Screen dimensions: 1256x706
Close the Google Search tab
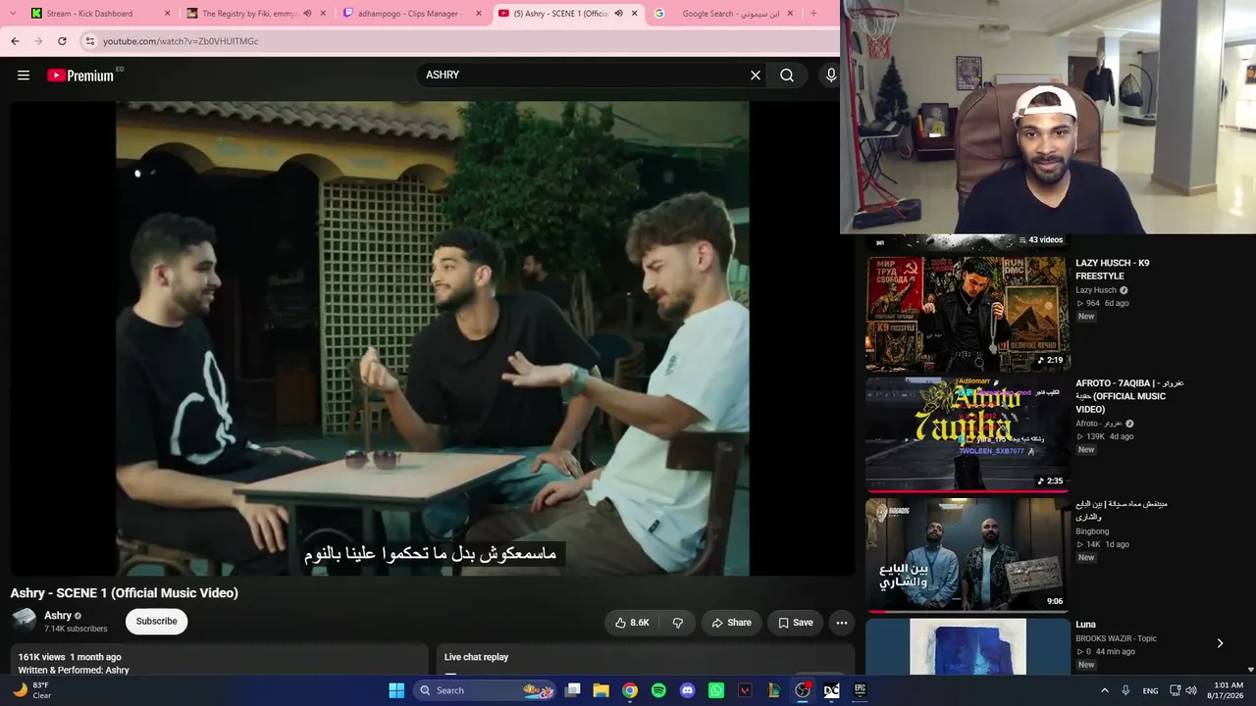coord(790,14)
